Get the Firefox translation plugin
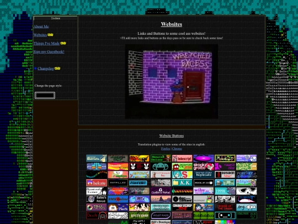The width and height of the screenshot is (298, 224). point(166,149)
